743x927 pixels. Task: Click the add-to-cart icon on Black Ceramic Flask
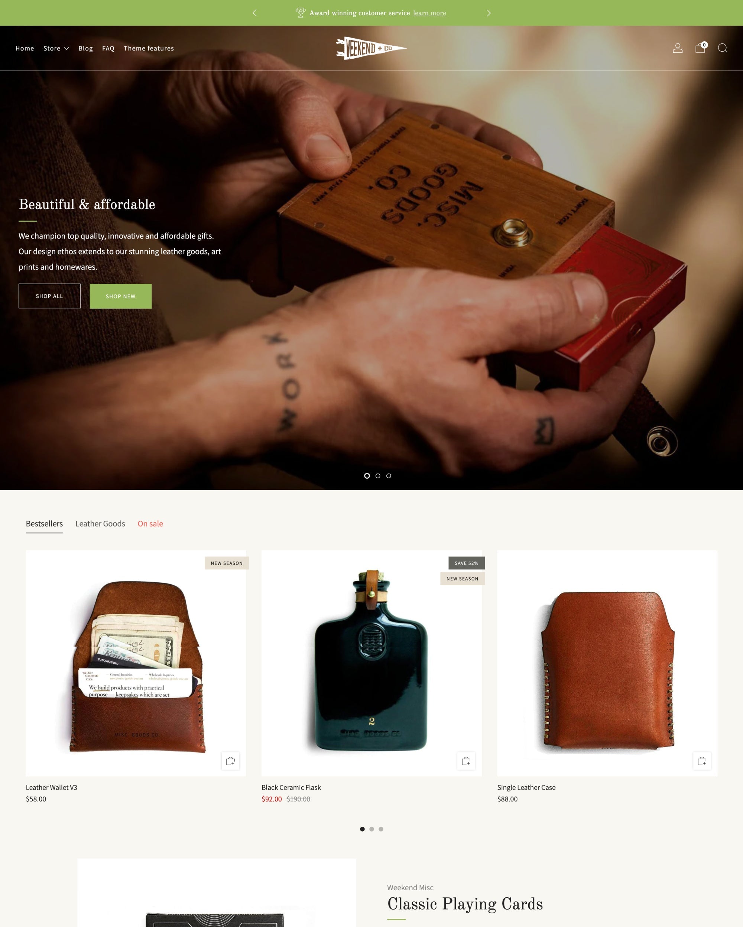tap(465, 760)
